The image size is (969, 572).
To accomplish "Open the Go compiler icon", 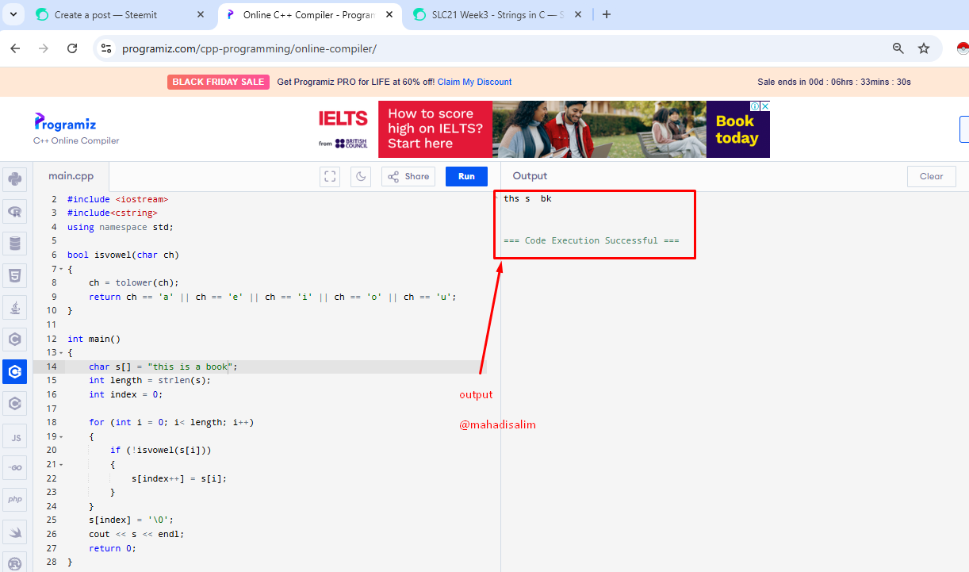I will click(14, 468).
